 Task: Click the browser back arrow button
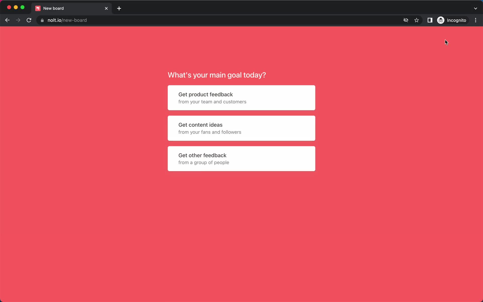click(7, 20)
